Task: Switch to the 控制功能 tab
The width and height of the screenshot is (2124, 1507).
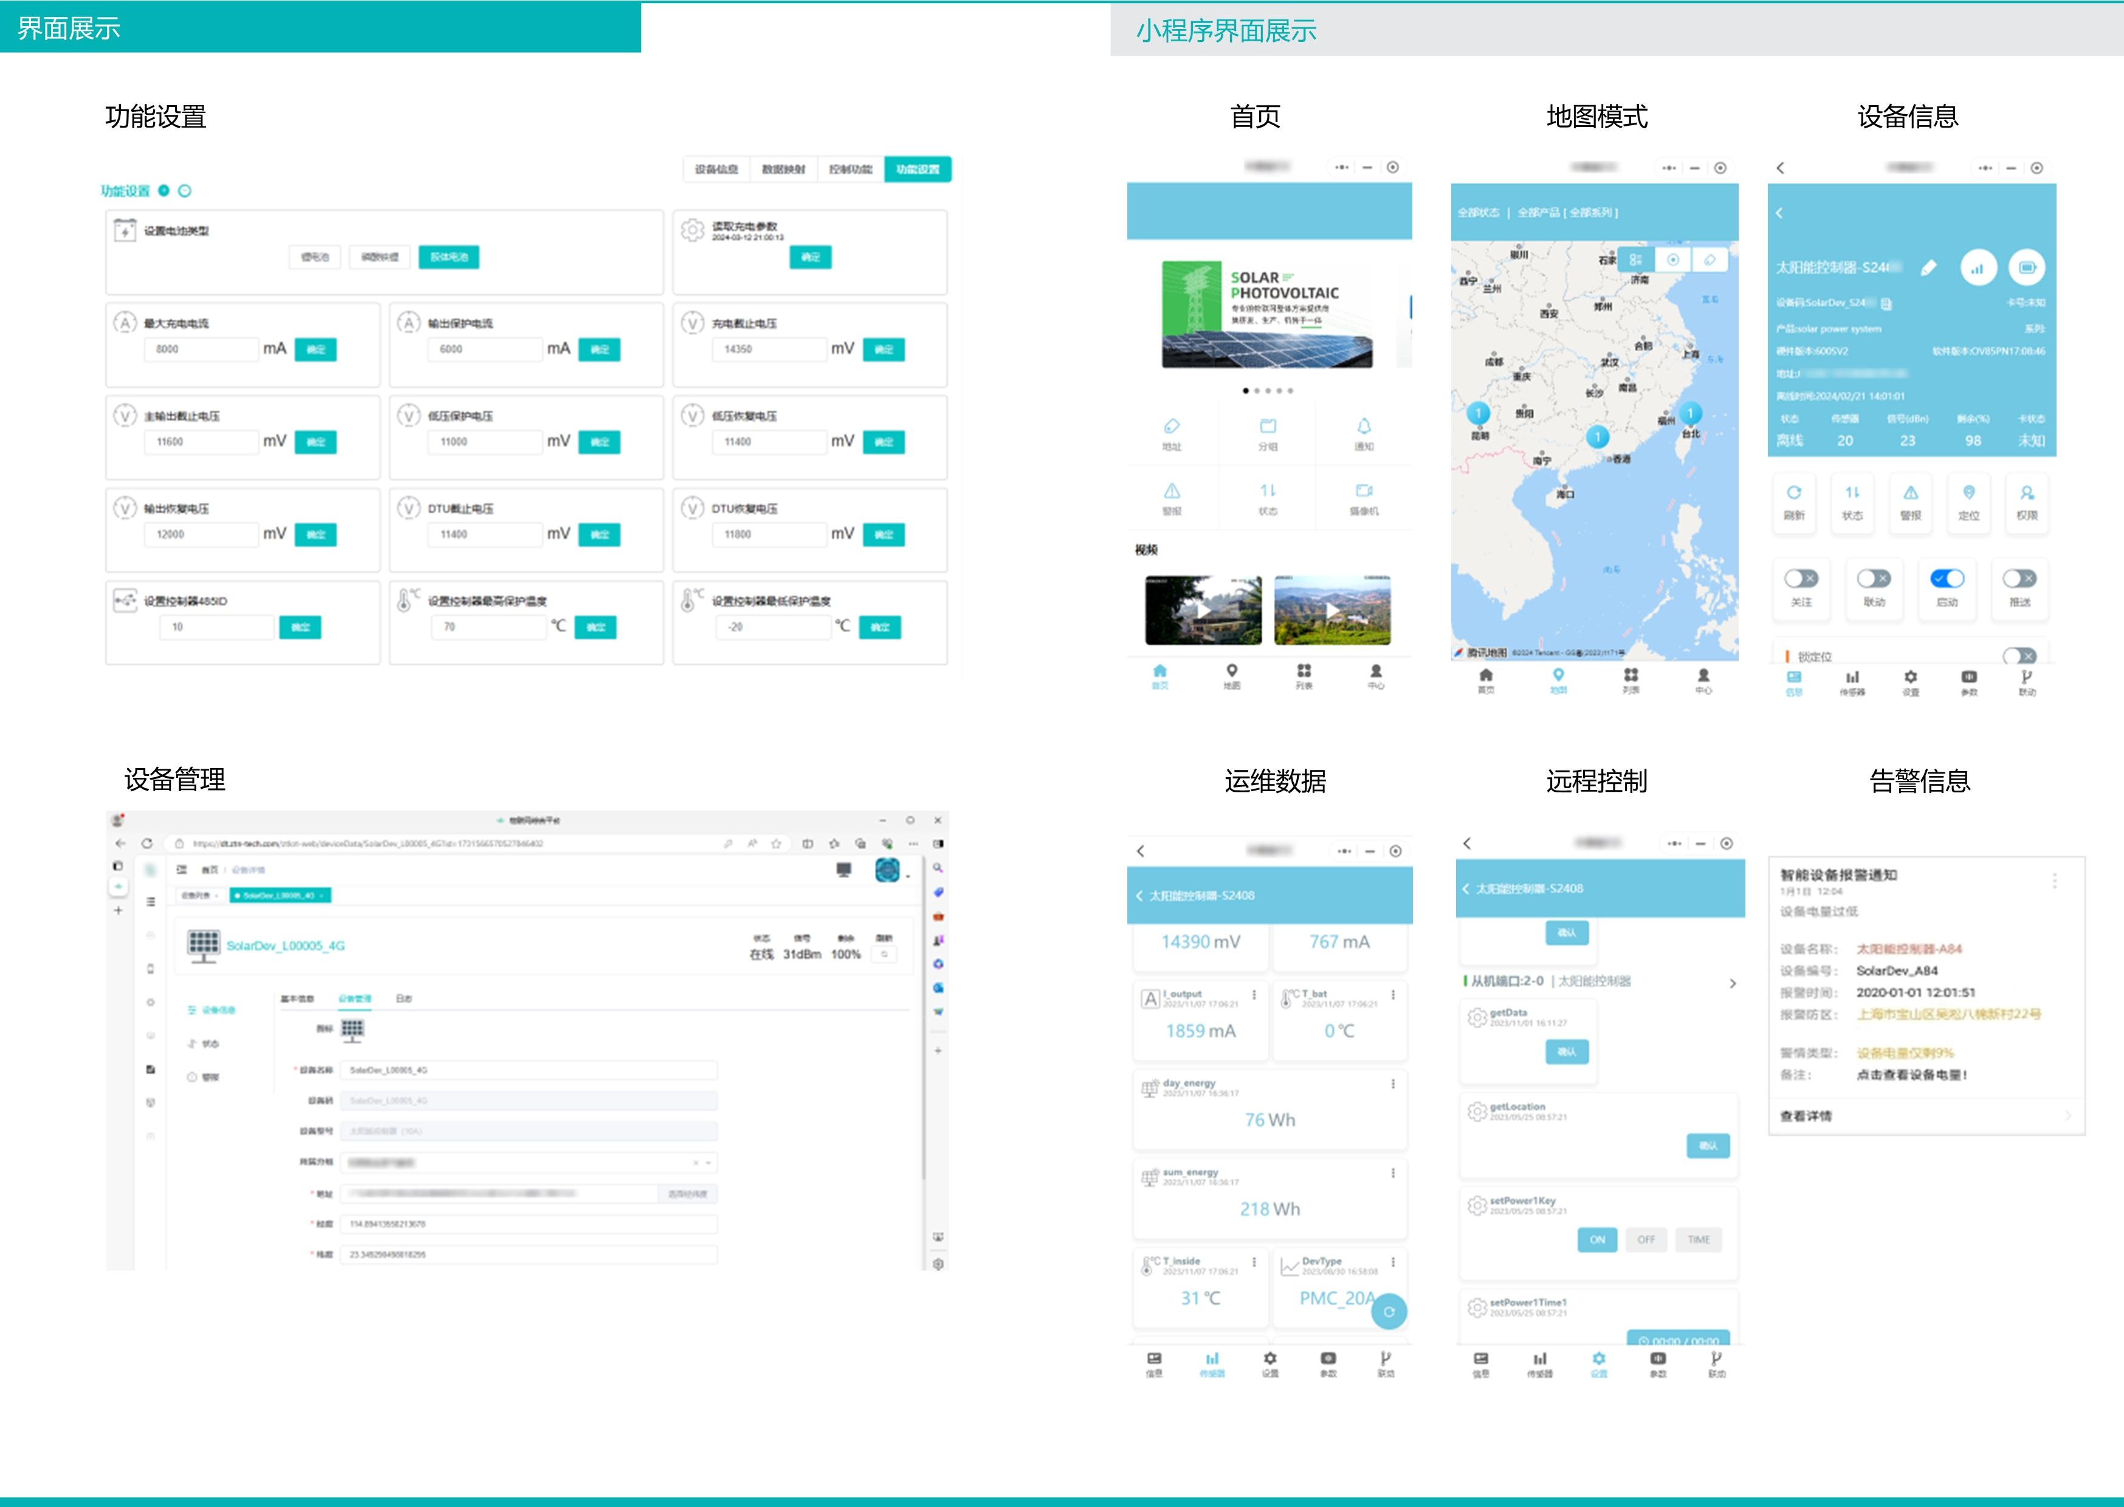Action: click(x=850, y=170)
